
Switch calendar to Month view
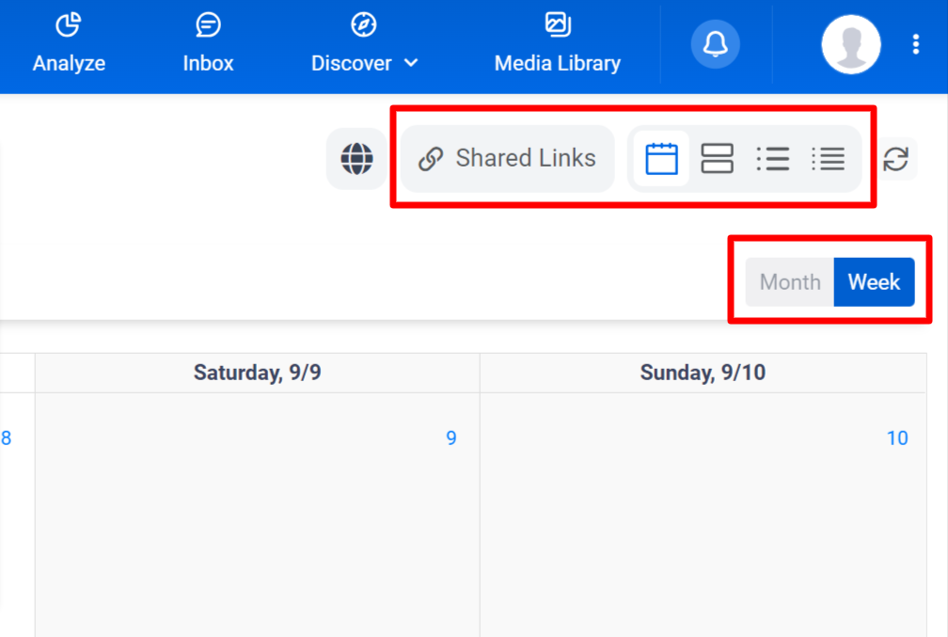(790, 282)
